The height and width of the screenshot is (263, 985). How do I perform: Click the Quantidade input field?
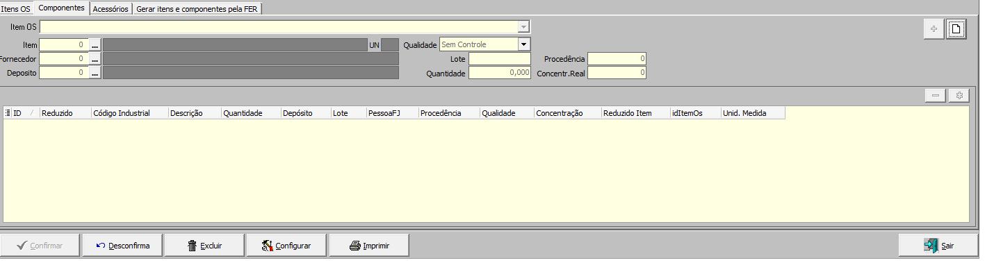pyautogui.click(x=499, y=73)
